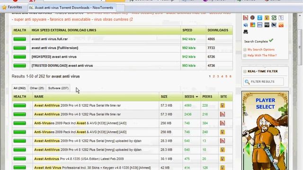Open [HIGHSPEED] avast anti virus download link

point(54,57)
